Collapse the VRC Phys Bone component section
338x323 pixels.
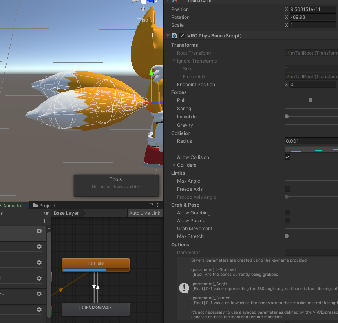[x=168, y=36]
